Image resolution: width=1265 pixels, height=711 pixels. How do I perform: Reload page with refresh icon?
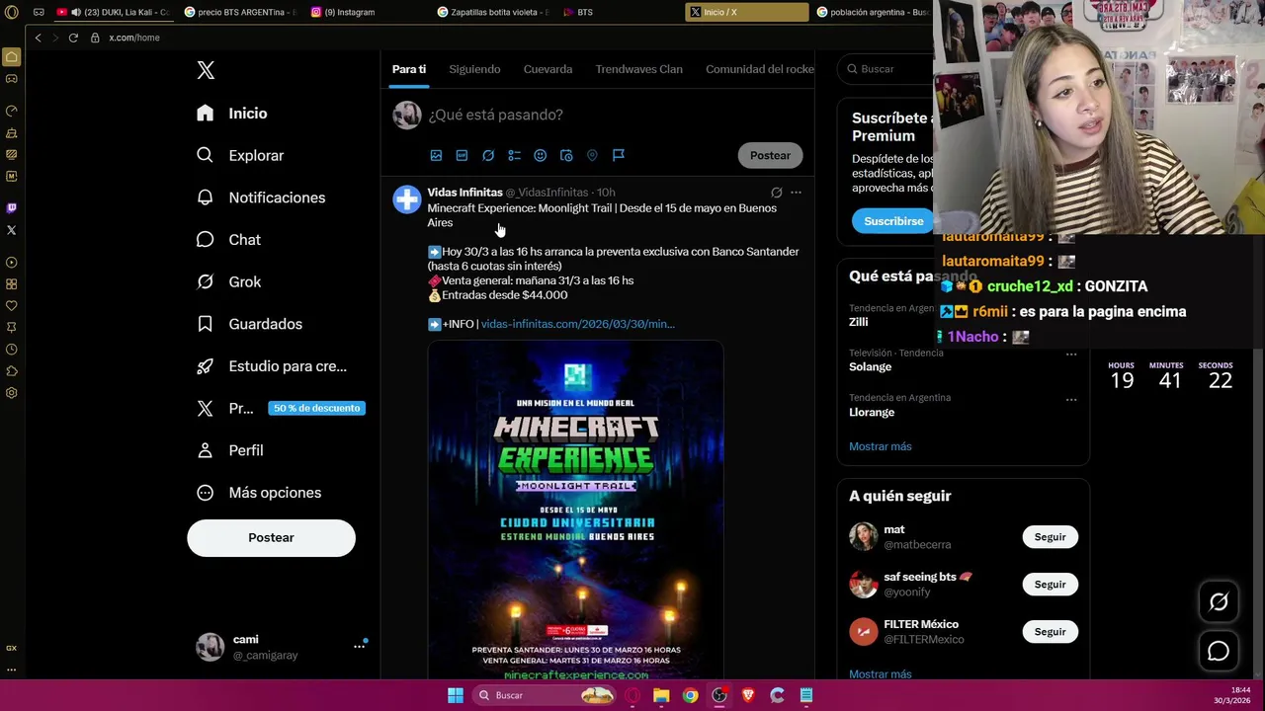(x=73, y=38)
